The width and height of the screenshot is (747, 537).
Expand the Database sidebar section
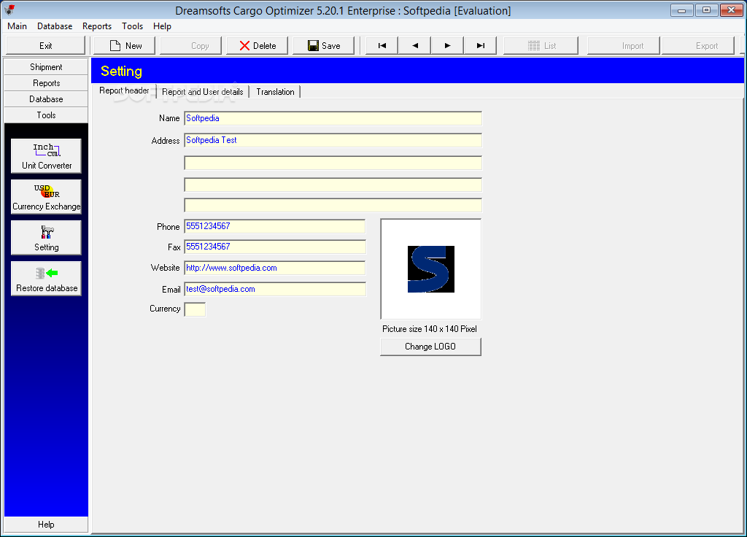(46, 99)
